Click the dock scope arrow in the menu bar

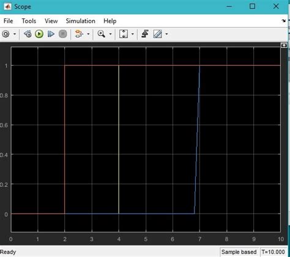284,21
